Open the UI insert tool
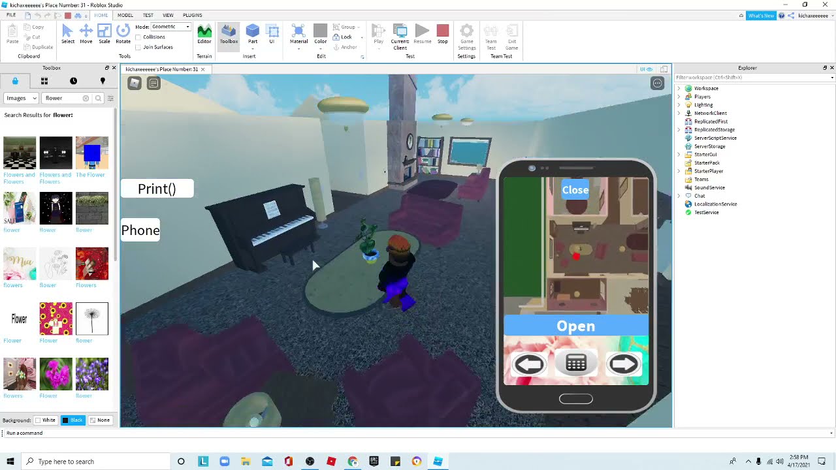This screenshot has width=836, height=470. pyautogui.click(x=272, y=34)
